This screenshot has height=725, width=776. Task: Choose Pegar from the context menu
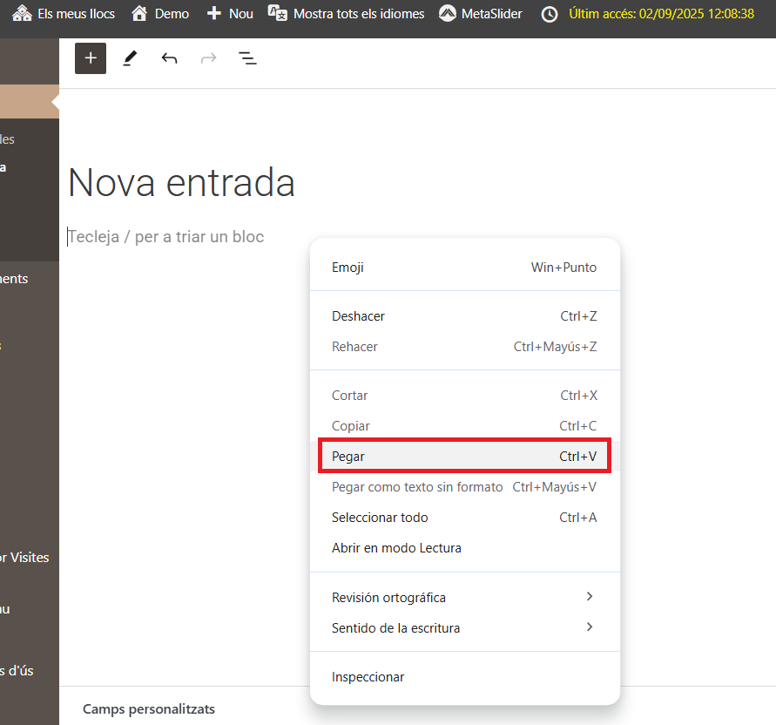(464, 457)
